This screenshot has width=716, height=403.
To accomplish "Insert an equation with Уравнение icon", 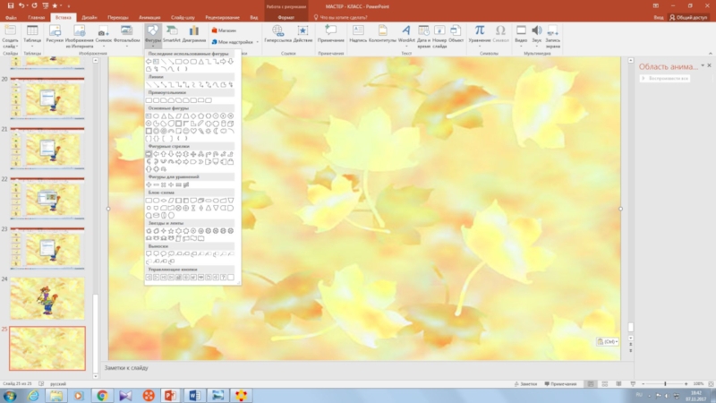I will point(480,34).
